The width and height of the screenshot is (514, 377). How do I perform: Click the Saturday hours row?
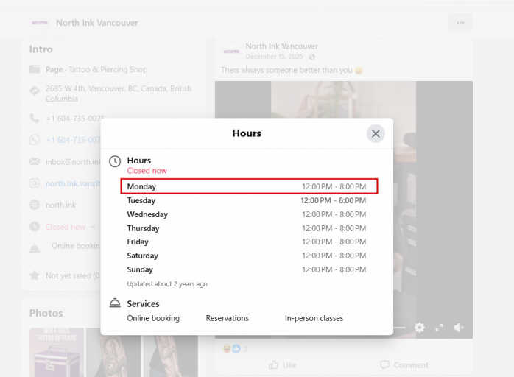coord(247,256)
